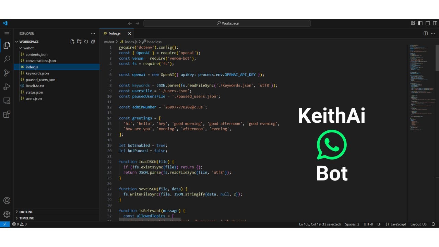Click the remote window indicator
The width and height of the screenshot is (439, 247).
tap(5, 224)
